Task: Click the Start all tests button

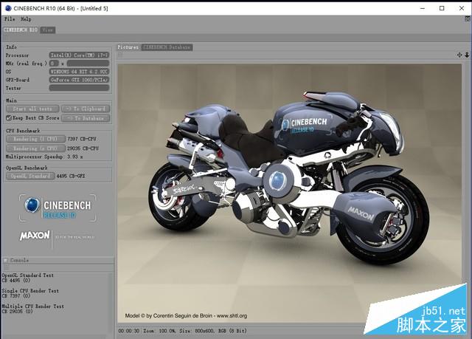Action: click(x=32, y=109)
